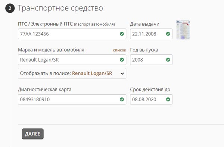224x147 pixels.
Task: Click the 'Транспортное средство' section heading
Action: click(x=60, y=8)
